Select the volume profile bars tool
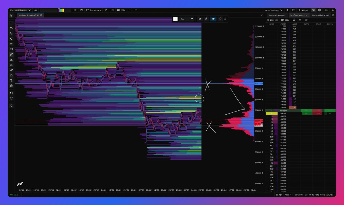Screen dimensions: 344x205 [11, 65]
